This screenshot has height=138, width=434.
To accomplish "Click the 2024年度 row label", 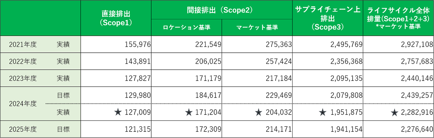I will [x=24, y=104].
